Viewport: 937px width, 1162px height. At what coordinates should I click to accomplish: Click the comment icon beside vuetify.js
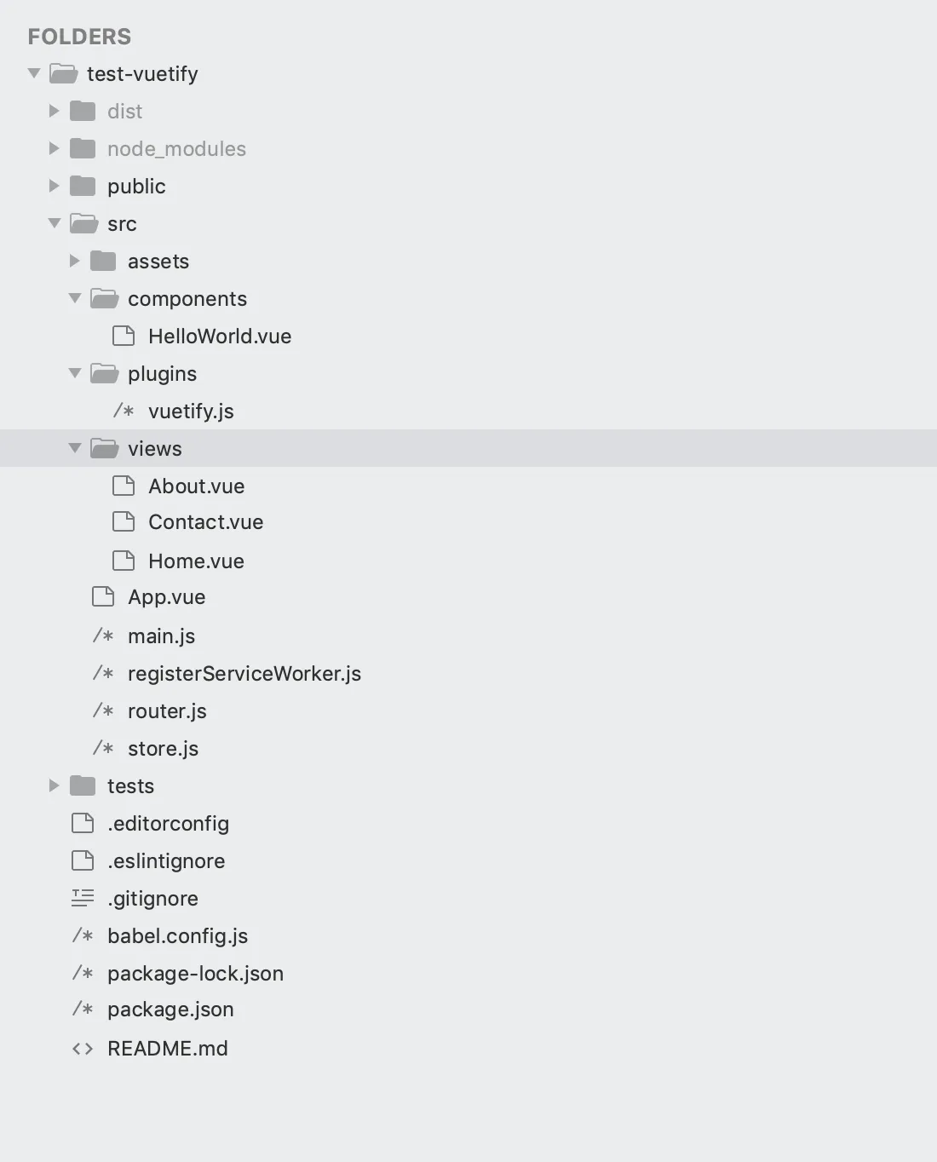click(124, 411)
